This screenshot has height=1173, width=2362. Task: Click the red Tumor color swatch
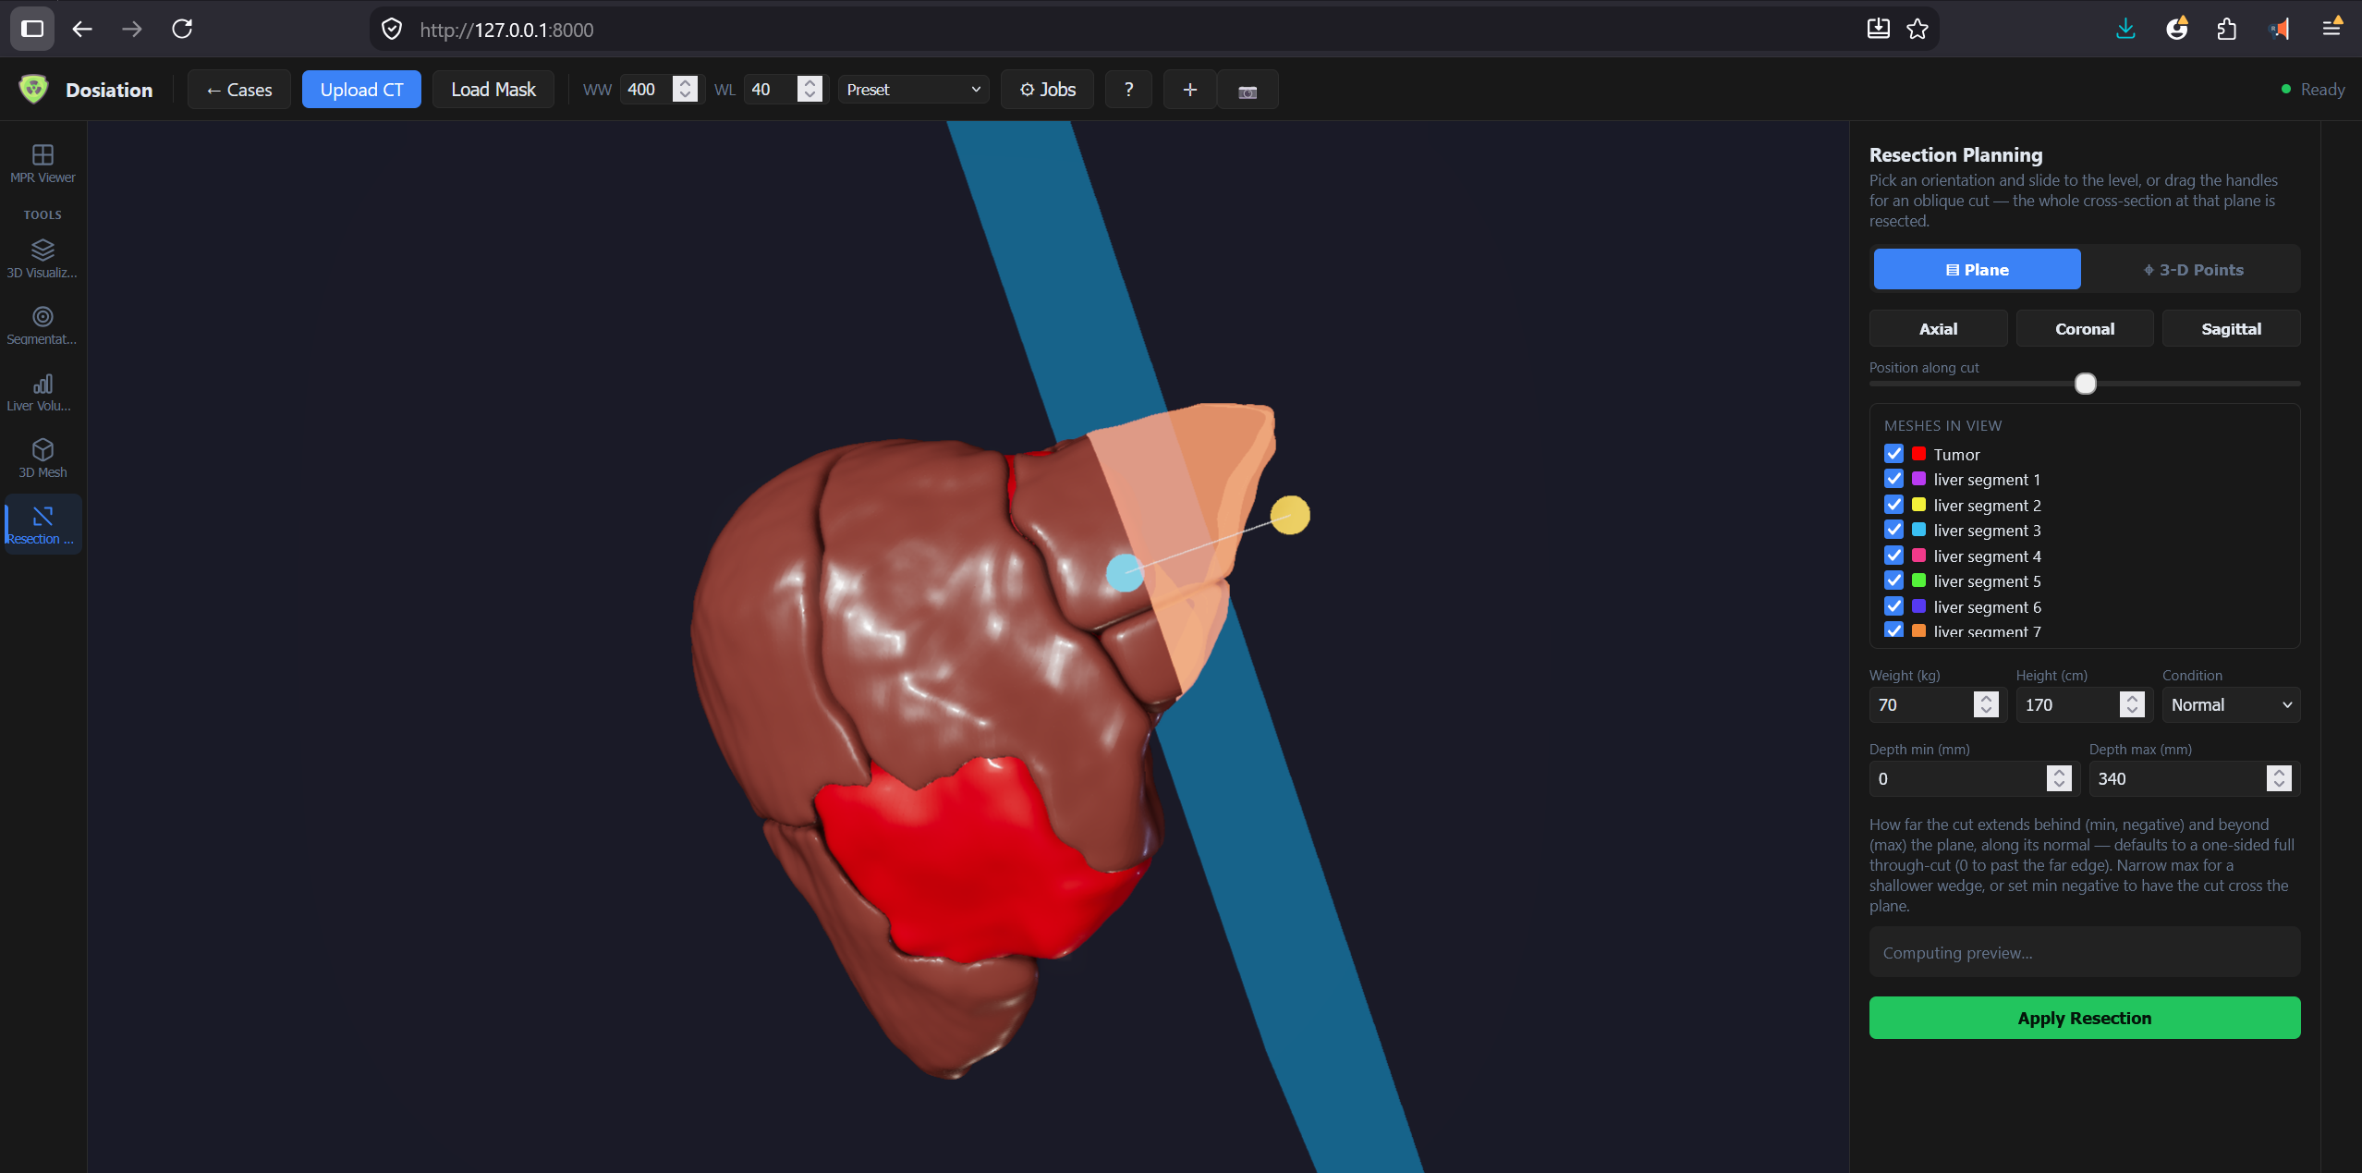[x=1918, y=454]
